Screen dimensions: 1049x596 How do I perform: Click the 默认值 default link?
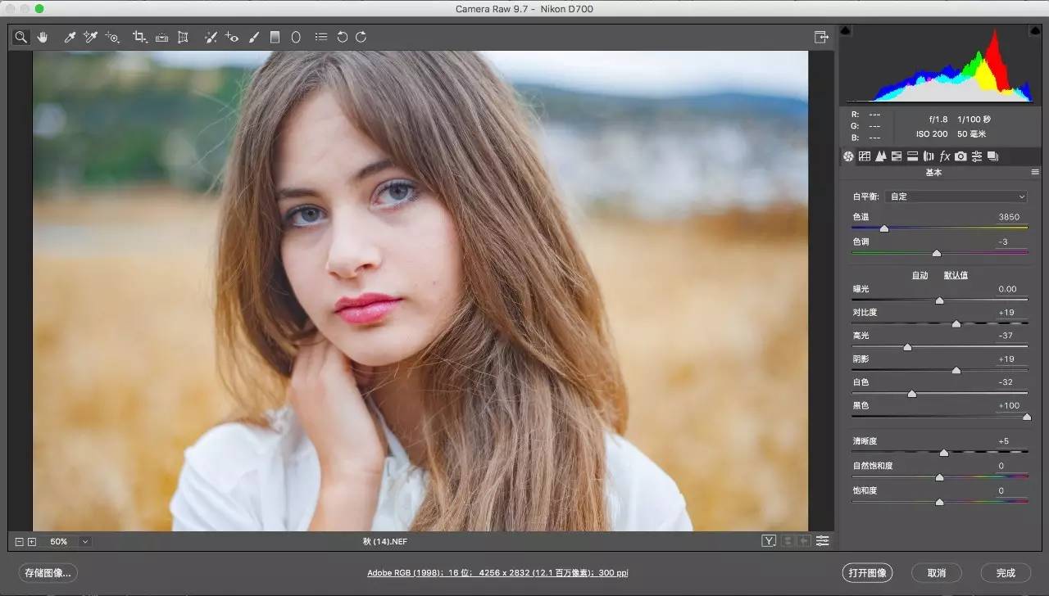956,275
